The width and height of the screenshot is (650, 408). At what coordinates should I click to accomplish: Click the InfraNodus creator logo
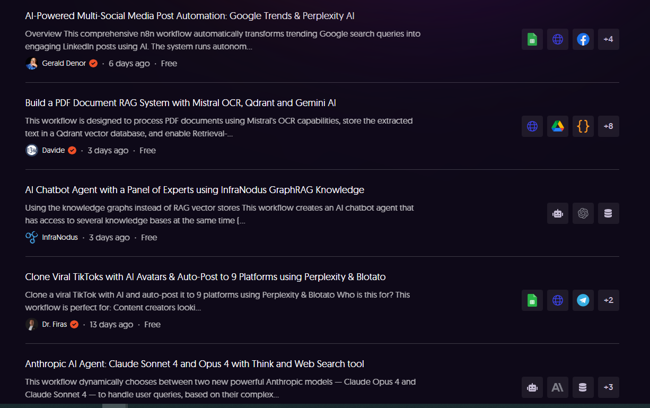pyautogui.click(x=31, y=237)
